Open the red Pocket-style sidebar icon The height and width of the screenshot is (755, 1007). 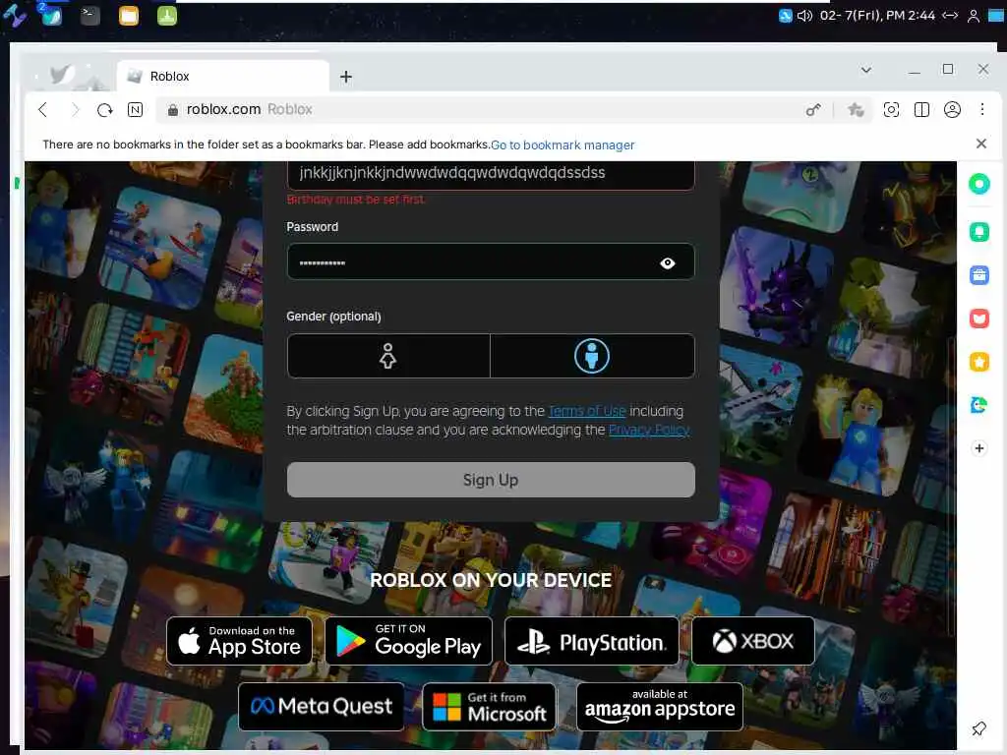[978, 319]
